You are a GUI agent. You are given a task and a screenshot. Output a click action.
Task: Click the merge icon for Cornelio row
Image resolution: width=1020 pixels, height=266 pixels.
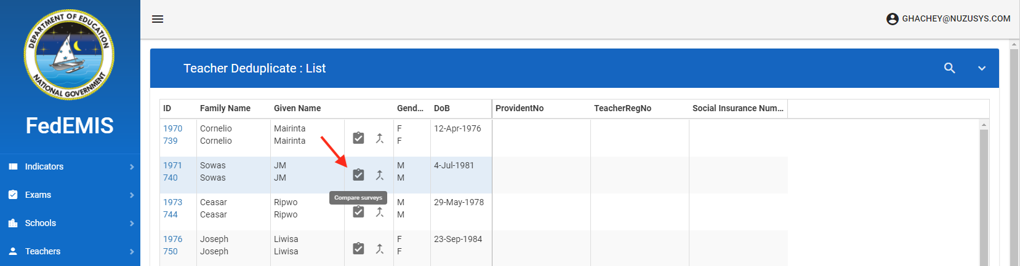[380, 138]
